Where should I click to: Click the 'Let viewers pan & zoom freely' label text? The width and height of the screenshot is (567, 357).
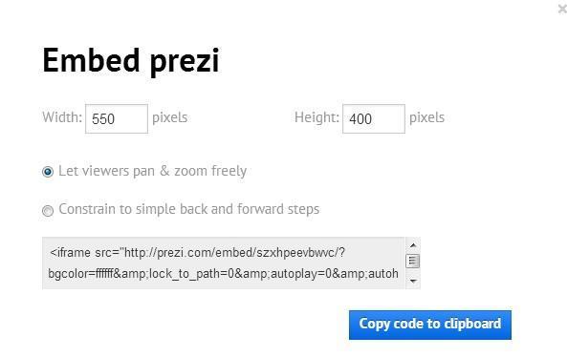pyautogui.click(x=152, y=171)
